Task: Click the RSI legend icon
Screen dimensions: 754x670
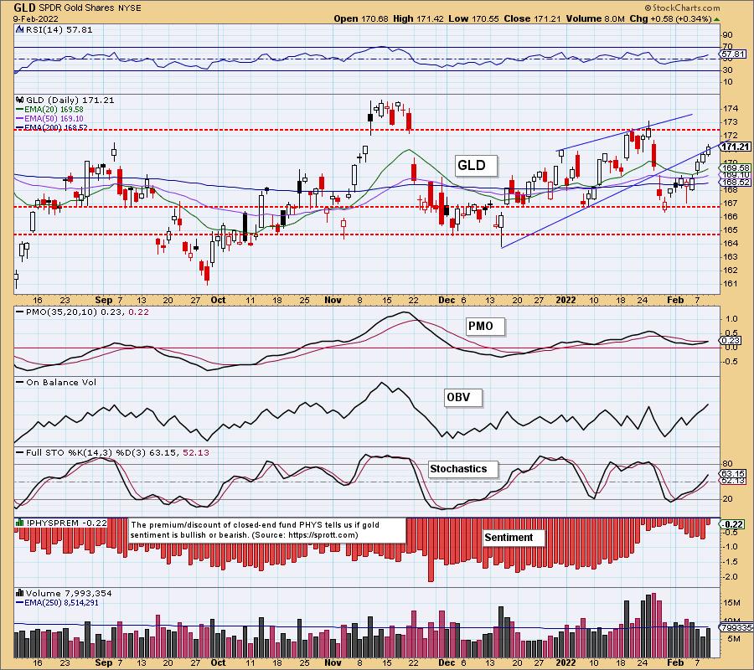Action: point(20,29)
